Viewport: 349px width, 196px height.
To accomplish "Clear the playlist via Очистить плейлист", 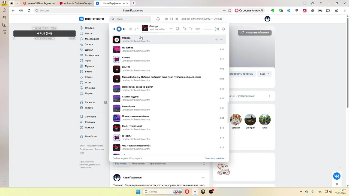I will [x=215, y=158].
